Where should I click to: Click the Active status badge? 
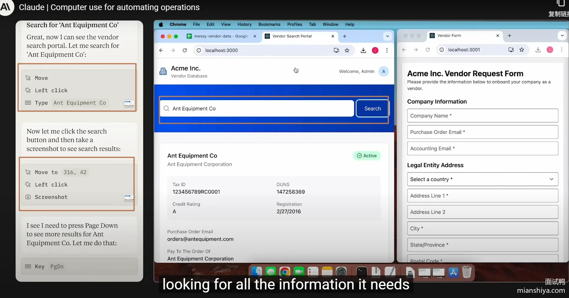(367, 156)
